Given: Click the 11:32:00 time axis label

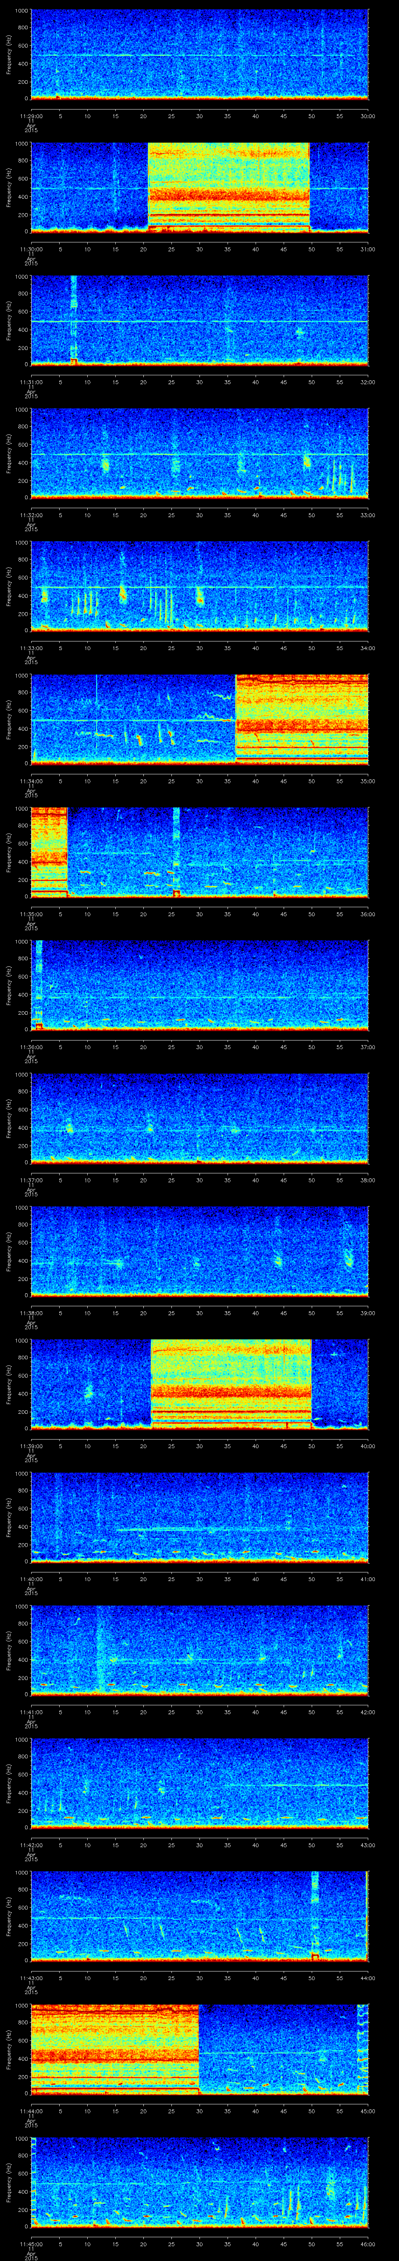Looking at the screenshot, I should (31, 514).
